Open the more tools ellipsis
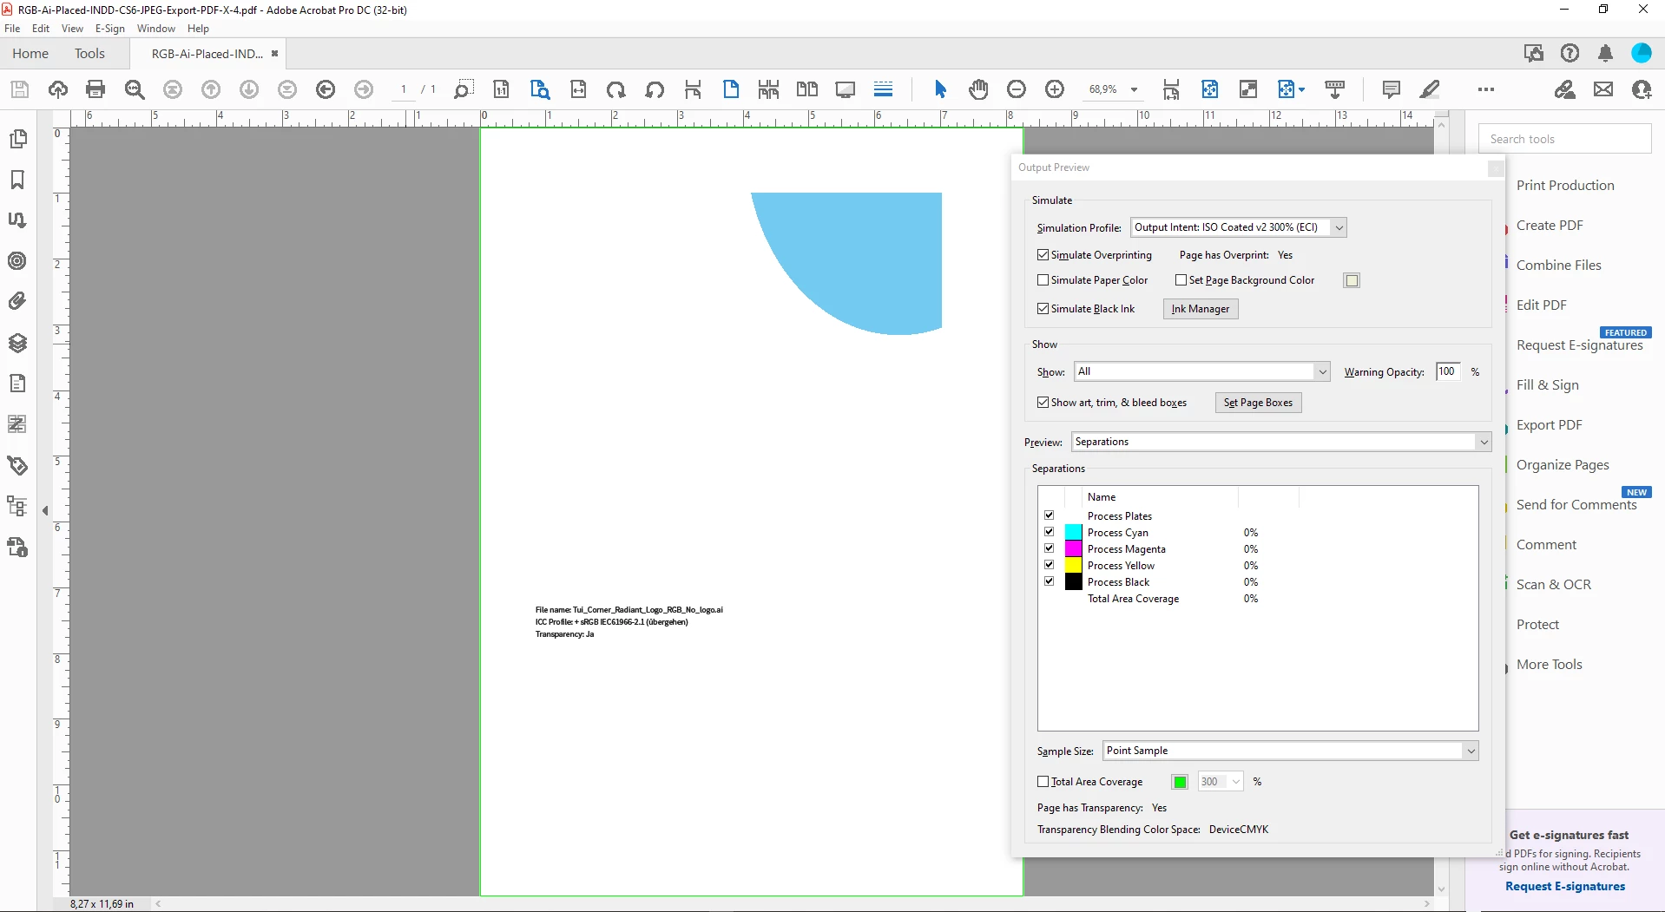Image resolution: width=1665 pixels, height=912 pixels. pos(1486,89)
